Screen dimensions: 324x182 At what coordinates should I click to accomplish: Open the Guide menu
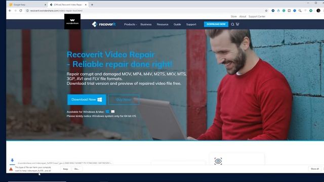(177, 24)
